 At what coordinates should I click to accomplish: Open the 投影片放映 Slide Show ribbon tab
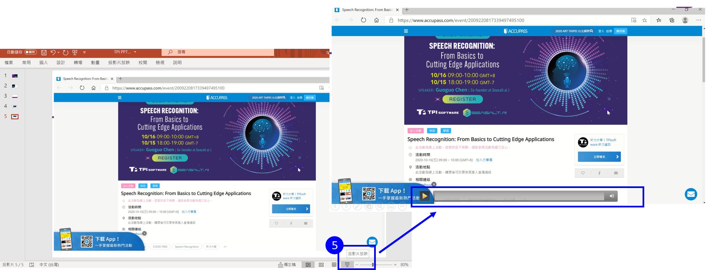coord(119,63)
